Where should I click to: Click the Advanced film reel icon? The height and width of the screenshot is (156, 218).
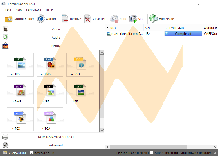5,145
